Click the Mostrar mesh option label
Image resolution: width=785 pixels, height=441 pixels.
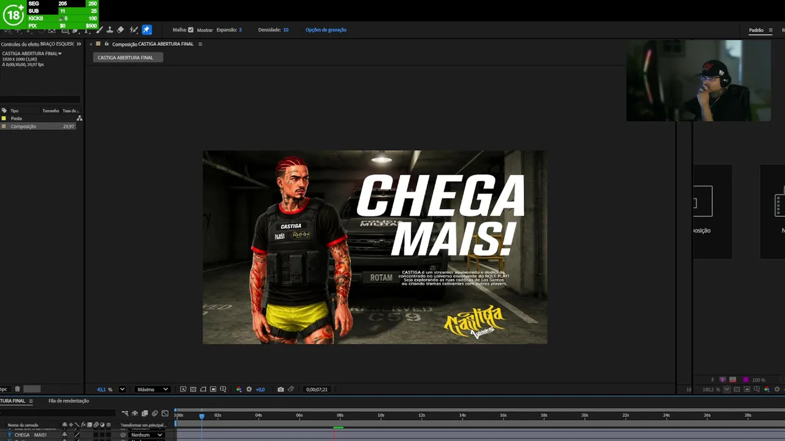[x=205, y=30]
